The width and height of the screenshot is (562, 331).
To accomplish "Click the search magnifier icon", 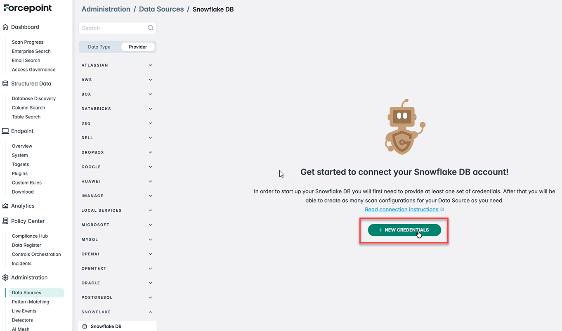I will [151, 28].
